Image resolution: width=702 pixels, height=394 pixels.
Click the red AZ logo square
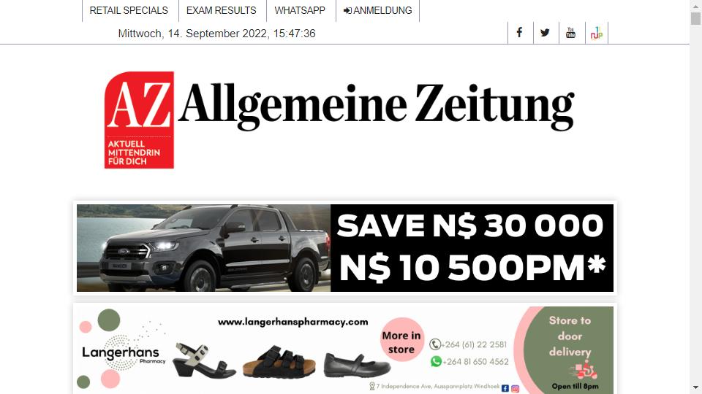[139, 120]
